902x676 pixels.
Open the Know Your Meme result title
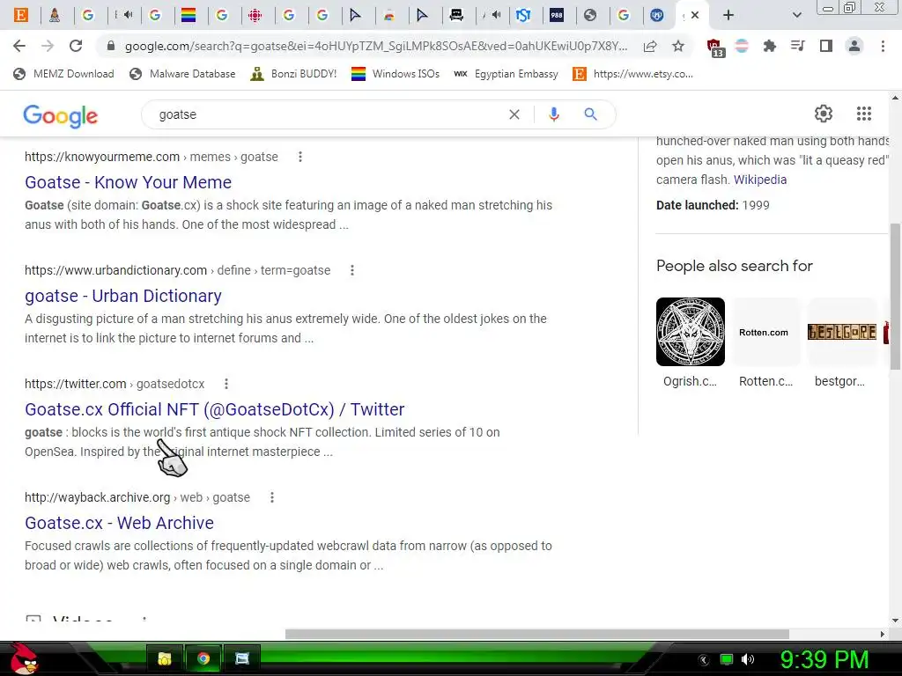click(129, 182)
